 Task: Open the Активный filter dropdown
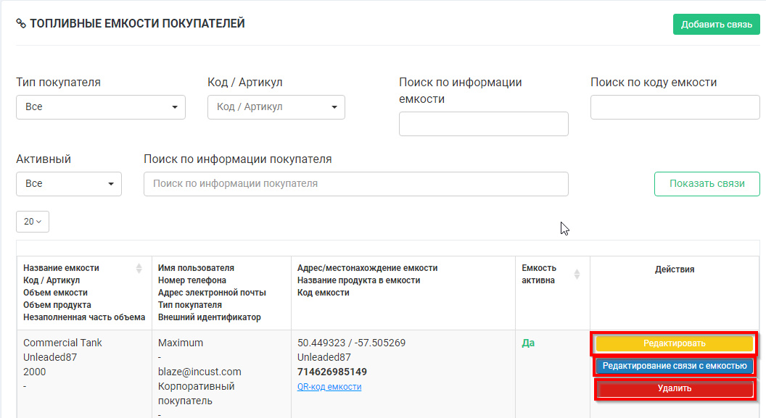point(69,184)
